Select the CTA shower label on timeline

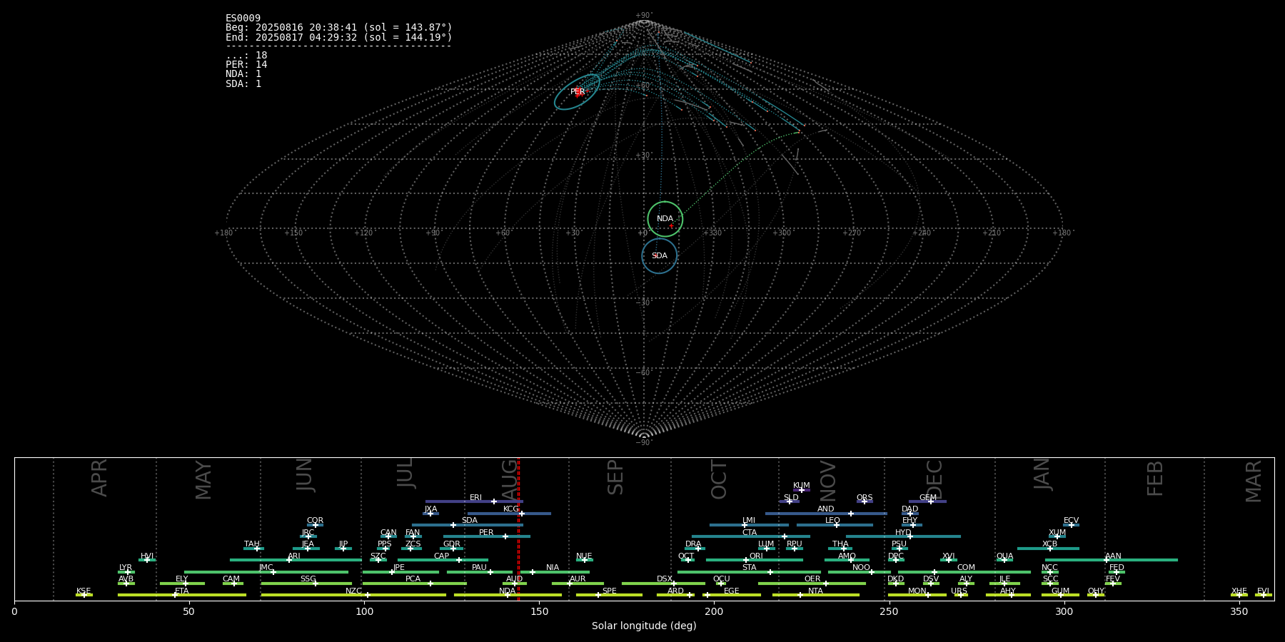pyautogui.click(x=750, y=533)
